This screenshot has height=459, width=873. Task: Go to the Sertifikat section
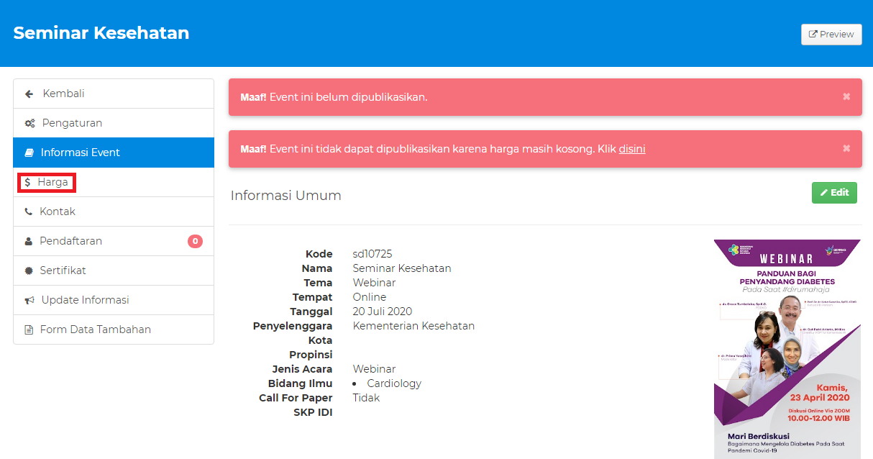pos(63,271)
